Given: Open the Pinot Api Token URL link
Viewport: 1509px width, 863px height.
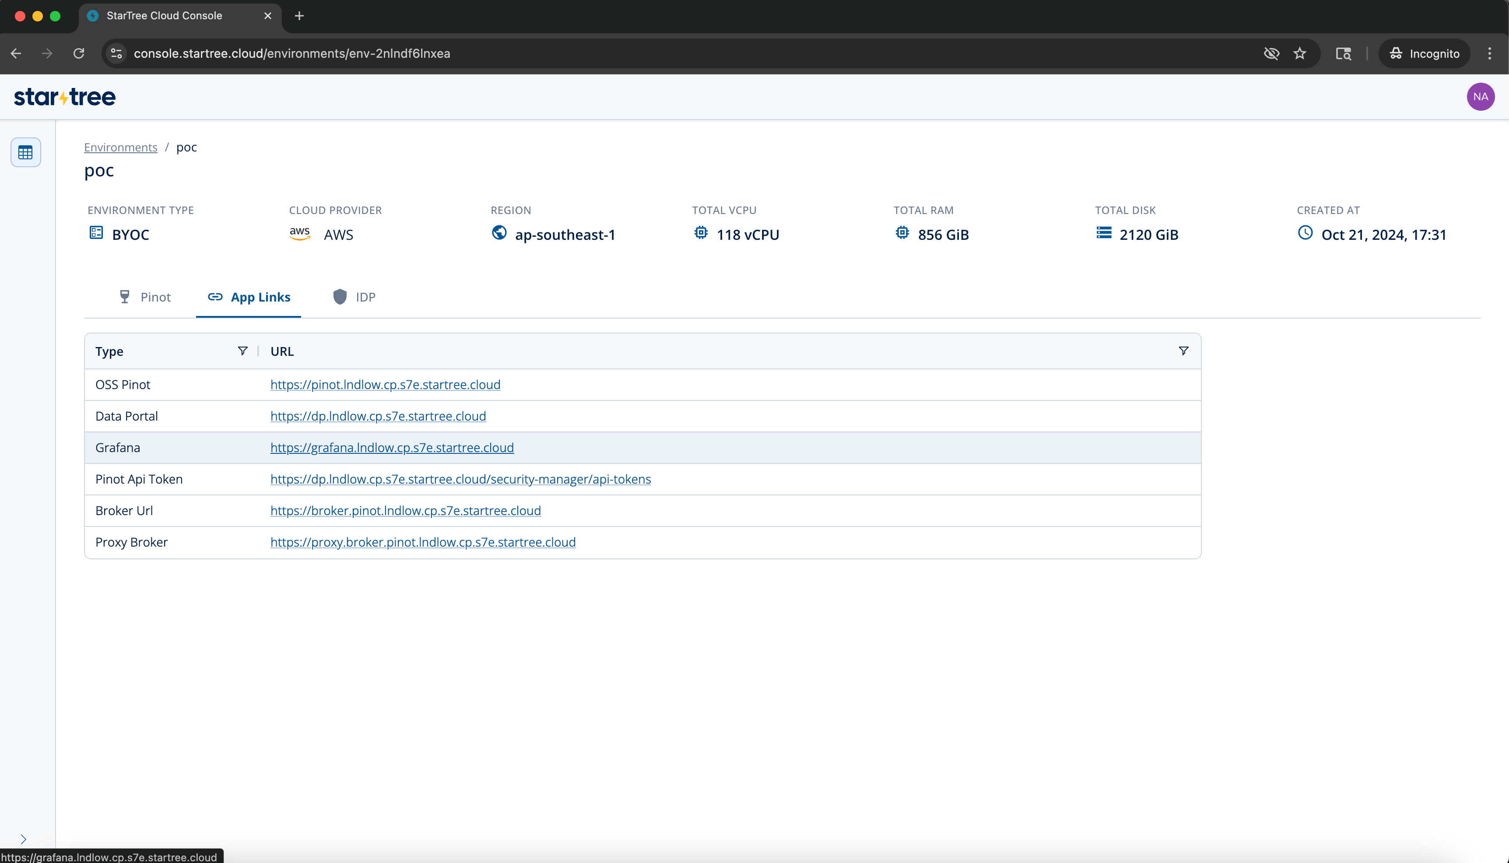Looking at the screenshot, I should (460, 479).
